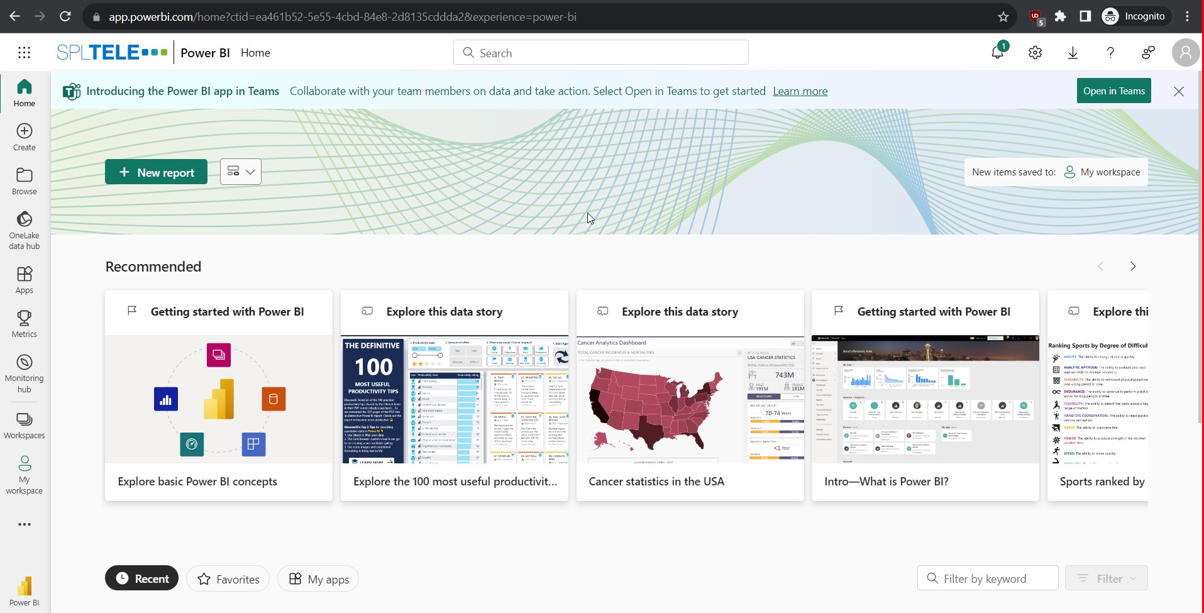The width and height of the screenshot is (1204, 613).
Task: Open the browser Extensions puzzle icon
Action: click(1060, 16)
